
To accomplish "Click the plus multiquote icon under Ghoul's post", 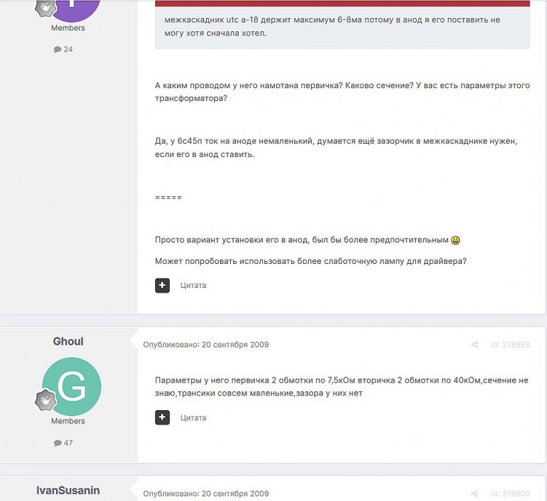I will click(x=162, y=417).
